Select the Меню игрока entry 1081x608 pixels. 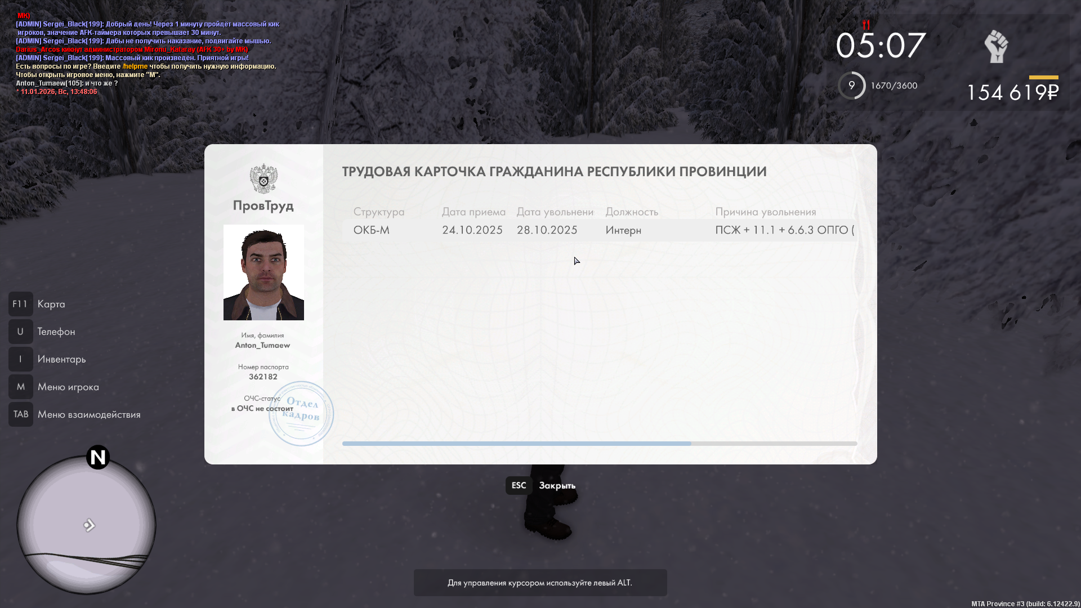pos(68,387)
